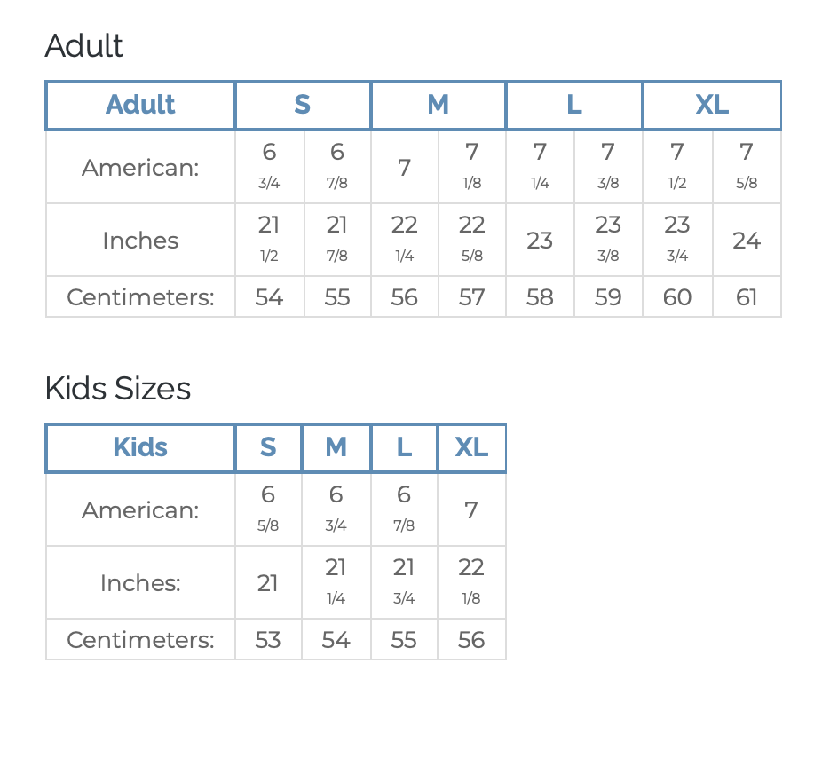Click the 61 centimeters cell
Screen dimensions: 822x782
pos(747,297)
